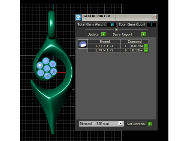Close the Gem Reporter window

(x=154, y=17)
